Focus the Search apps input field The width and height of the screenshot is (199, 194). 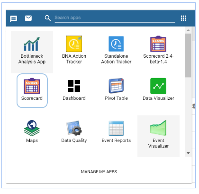(x=115, y=18)
